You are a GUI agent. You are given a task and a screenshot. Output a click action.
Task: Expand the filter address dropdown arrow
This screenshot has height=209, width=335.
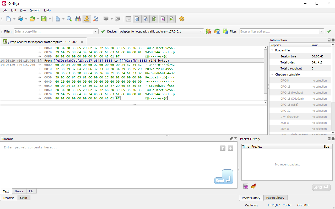tap(322, 31)
